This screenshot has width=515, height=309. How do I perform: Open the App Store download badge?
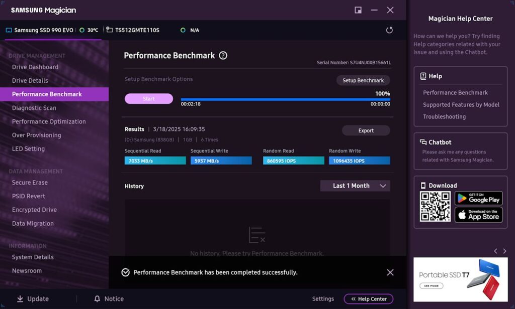point(478,215)
